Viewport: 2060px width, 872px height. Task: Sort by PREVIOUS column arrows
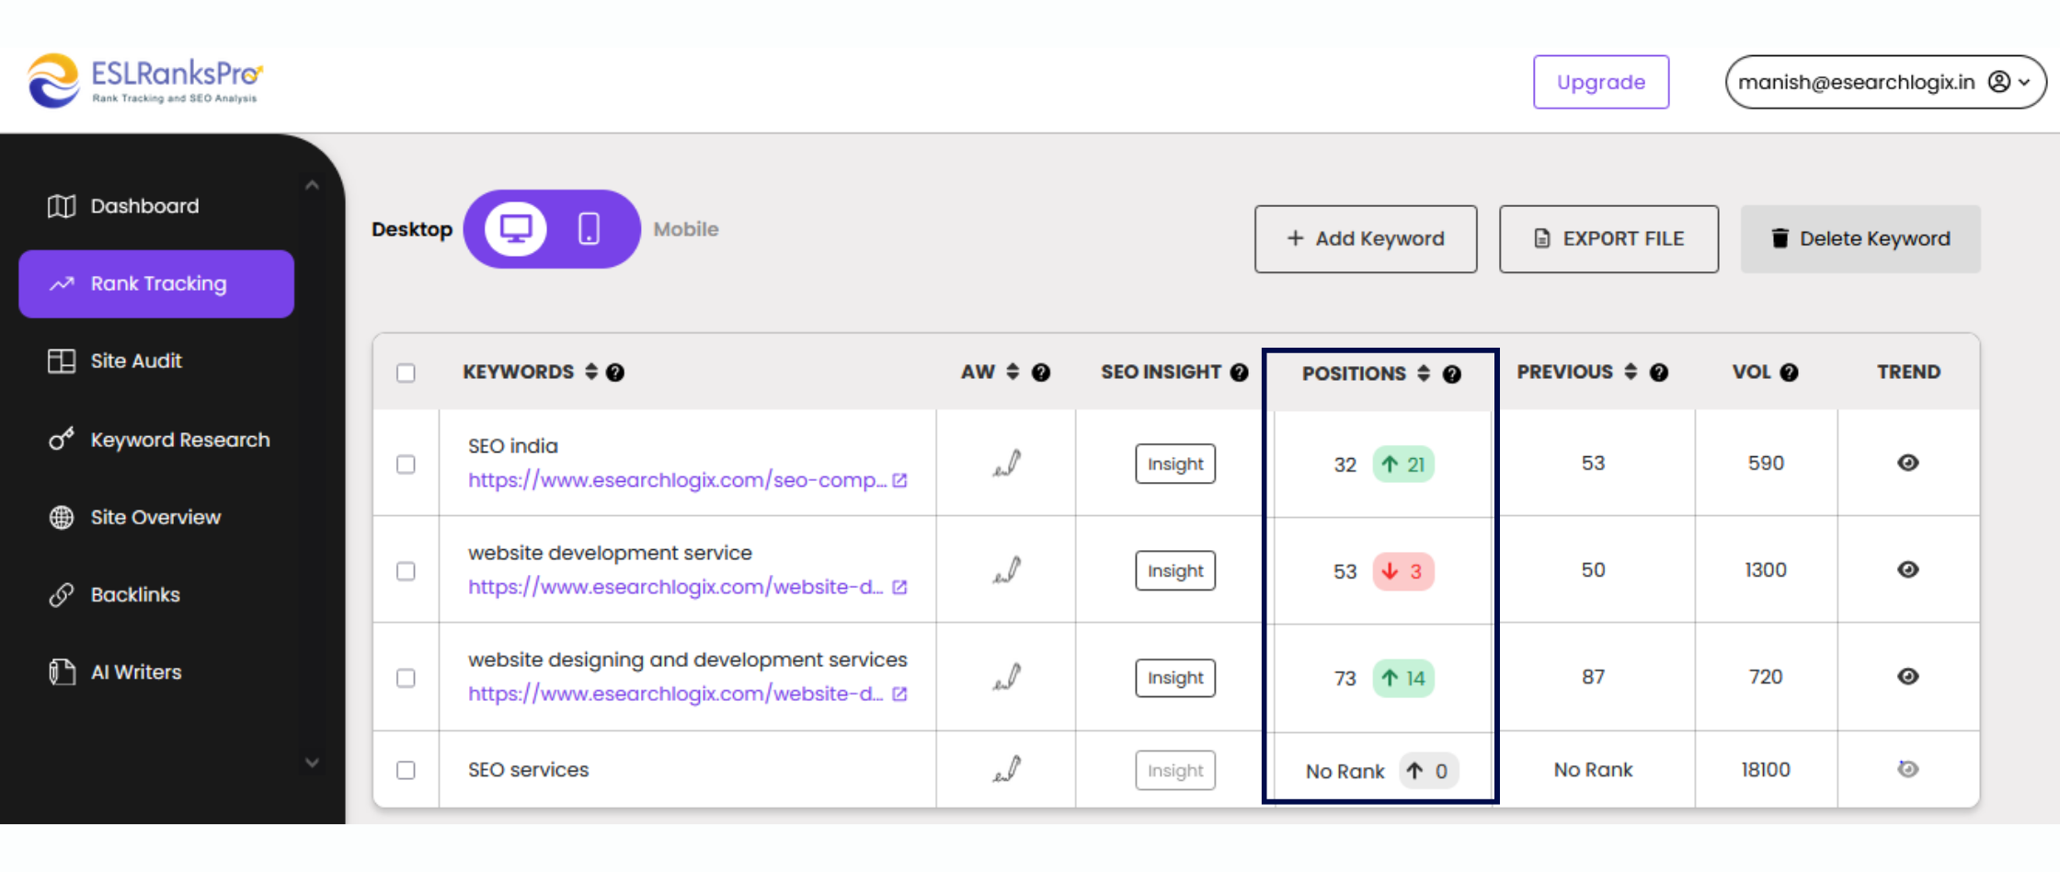tap(1631, 372)
